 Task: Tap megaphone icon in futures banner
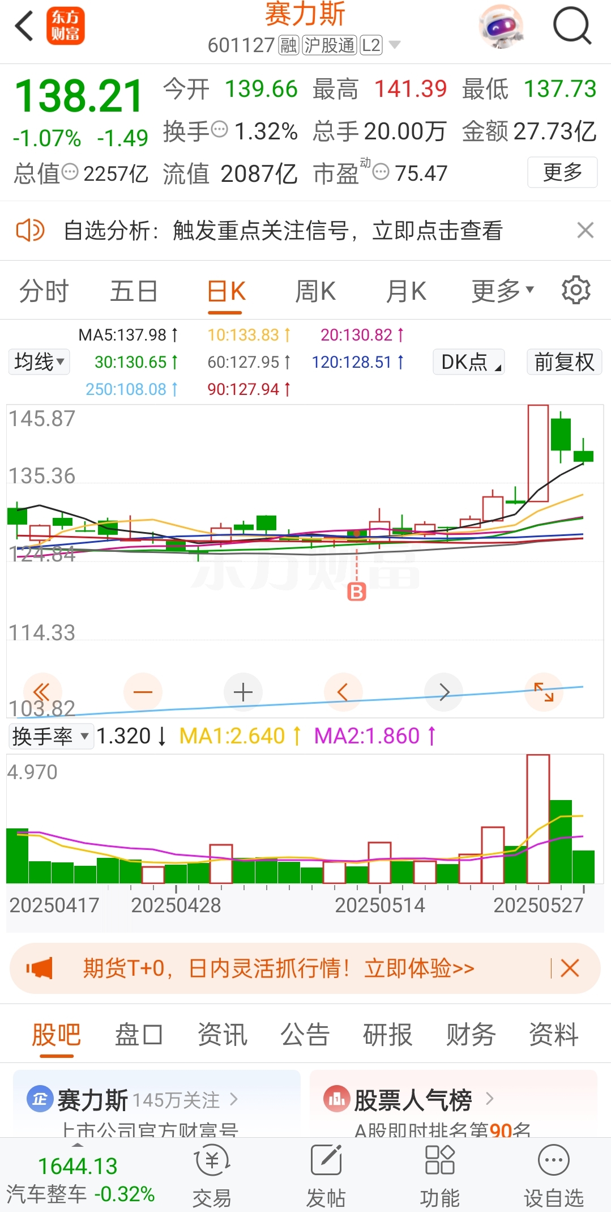(39, 968)
